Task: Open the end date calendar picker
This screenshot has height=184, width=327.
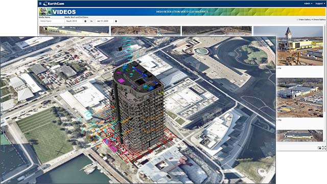Action: (116, 21)
